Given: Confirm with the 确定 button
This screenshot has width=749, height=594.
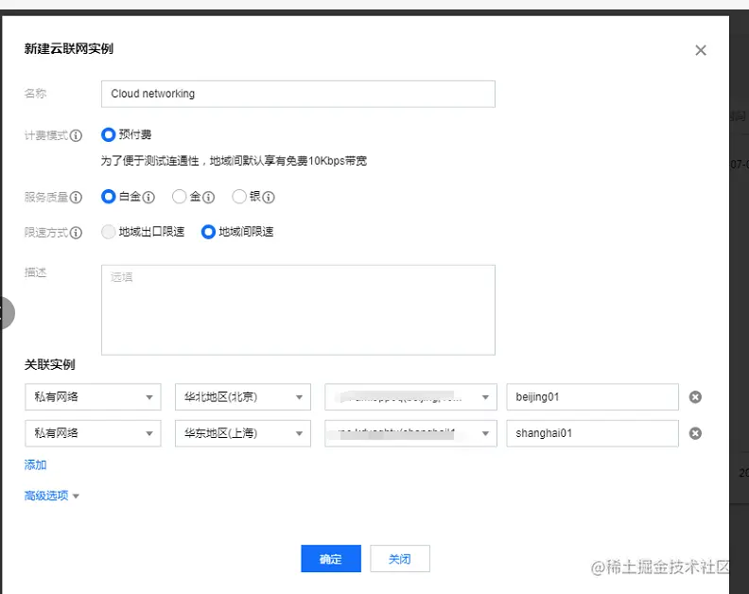Looking at the screenshot, I should (x=331, y=559).
